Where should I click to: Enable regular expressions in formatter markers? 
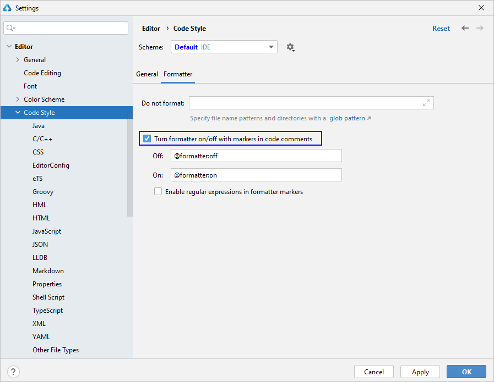pyautogui.click(x=158, y=191)
